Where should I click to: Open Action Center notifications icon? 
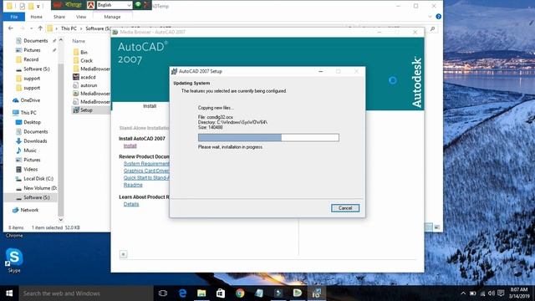[x=501, y=293]
